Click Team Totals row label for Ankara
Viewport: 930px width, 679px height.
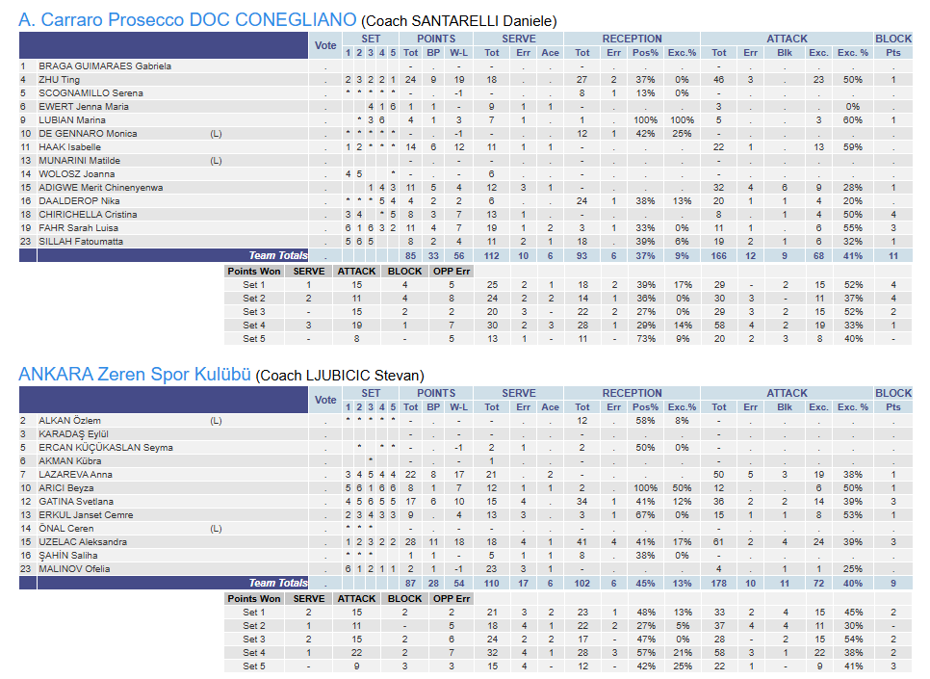point(278,583)
